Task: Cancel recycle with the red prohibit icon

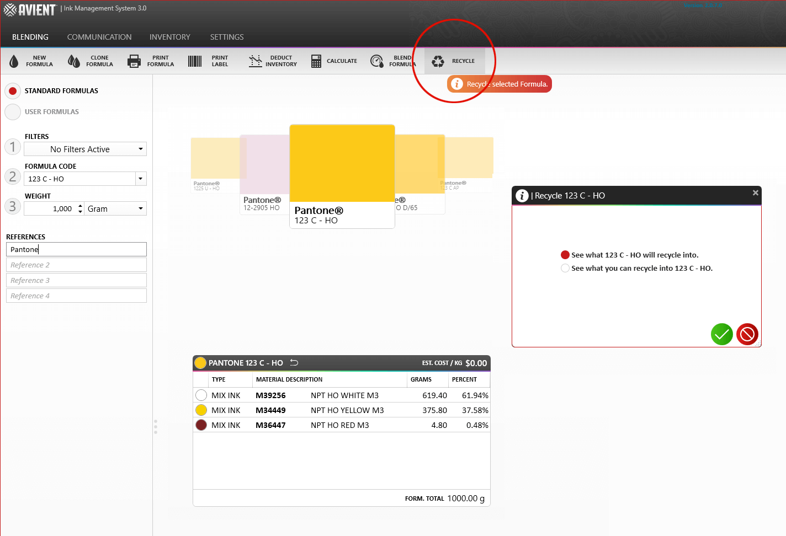Action: tap(747, 334)
